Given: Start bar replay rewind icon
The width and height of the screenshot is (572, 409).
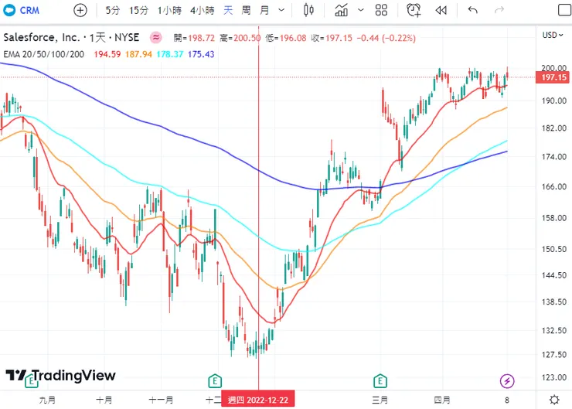Looking at the screenshot, I should point(441,10).
